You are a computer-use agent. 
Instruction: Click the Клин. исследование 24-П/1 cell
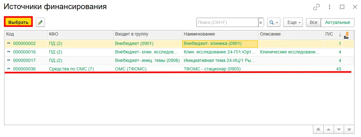pos(220,52)
